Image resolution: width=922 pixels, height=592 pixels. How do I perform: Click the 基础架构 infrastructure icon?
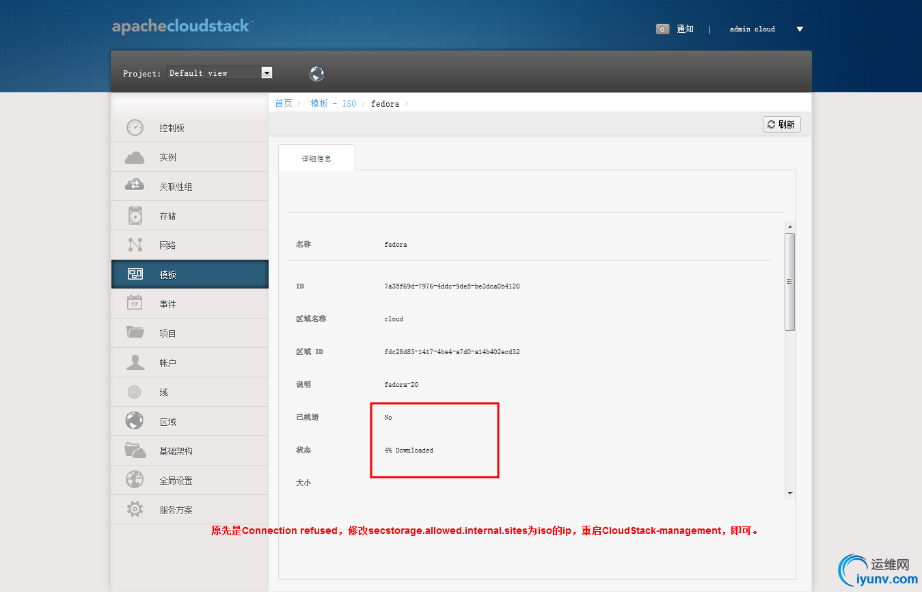click(135, 450)
